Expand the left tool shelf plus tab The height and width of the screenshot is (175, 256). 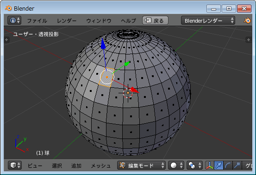(6, 40)
